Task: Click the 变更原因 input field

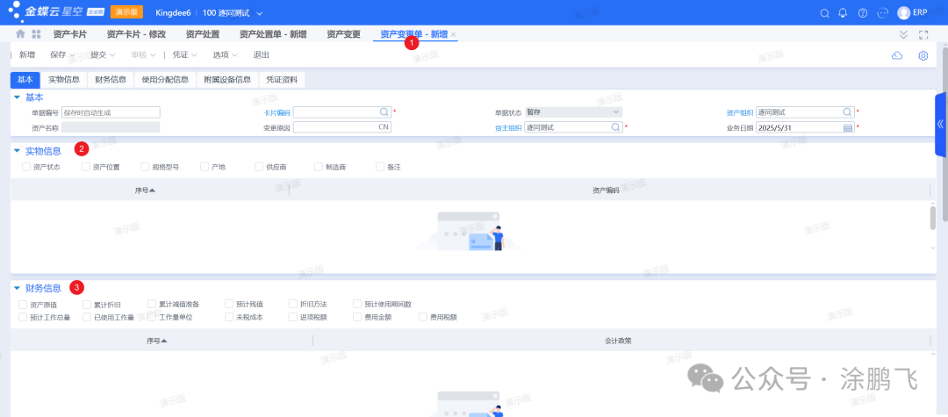Action: pyautogui.click(x=341, y=127)
